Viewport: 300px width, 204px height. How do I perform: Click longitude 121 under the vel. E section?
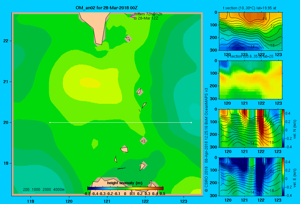point(244,200)
